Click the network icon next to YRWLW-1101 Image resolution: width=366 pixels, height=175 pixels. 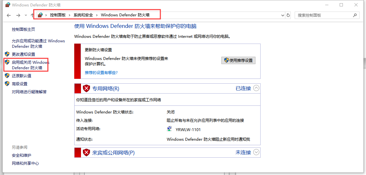click(169, 129)
